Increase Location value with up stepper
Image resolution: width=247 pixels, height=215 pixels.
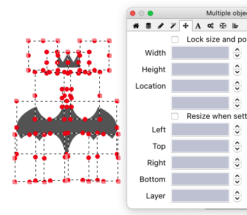237,83
